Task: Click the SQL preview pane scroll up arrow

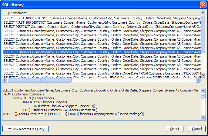Action: point(203,91)
